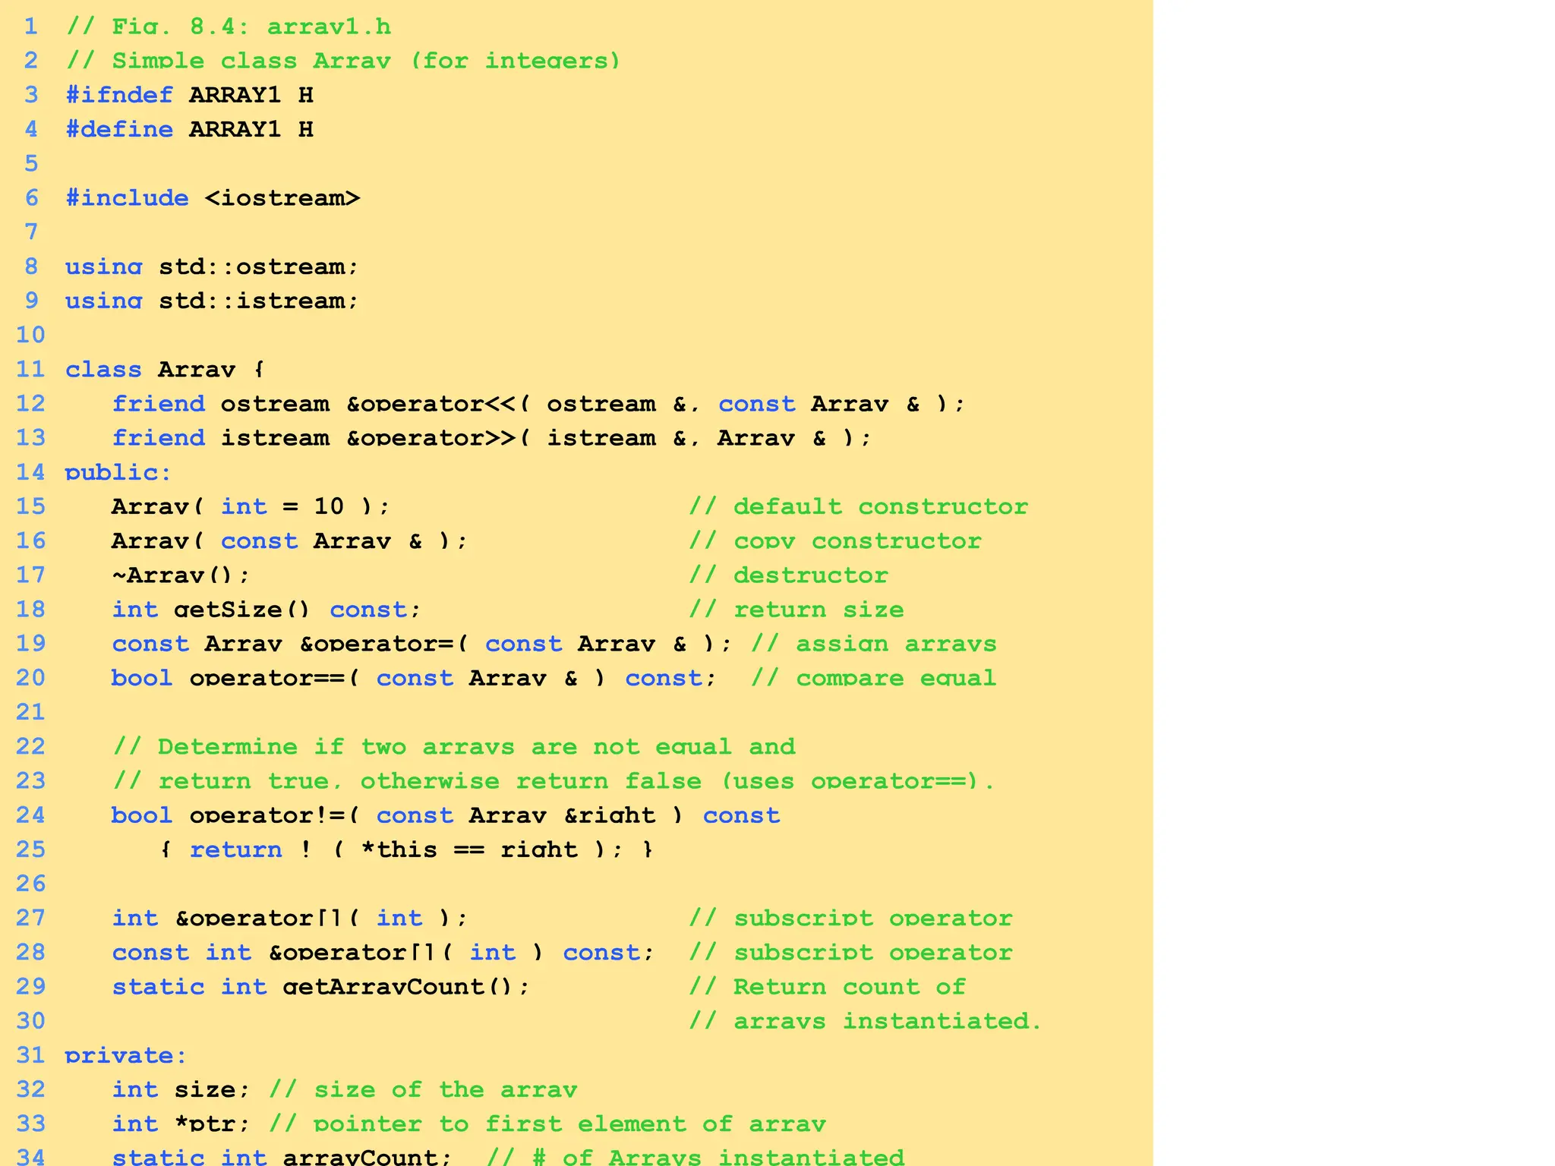Click 'int &operator[]( int );' on line 27
This screenshot has width=1555, height=1166.
click(290, 918)
